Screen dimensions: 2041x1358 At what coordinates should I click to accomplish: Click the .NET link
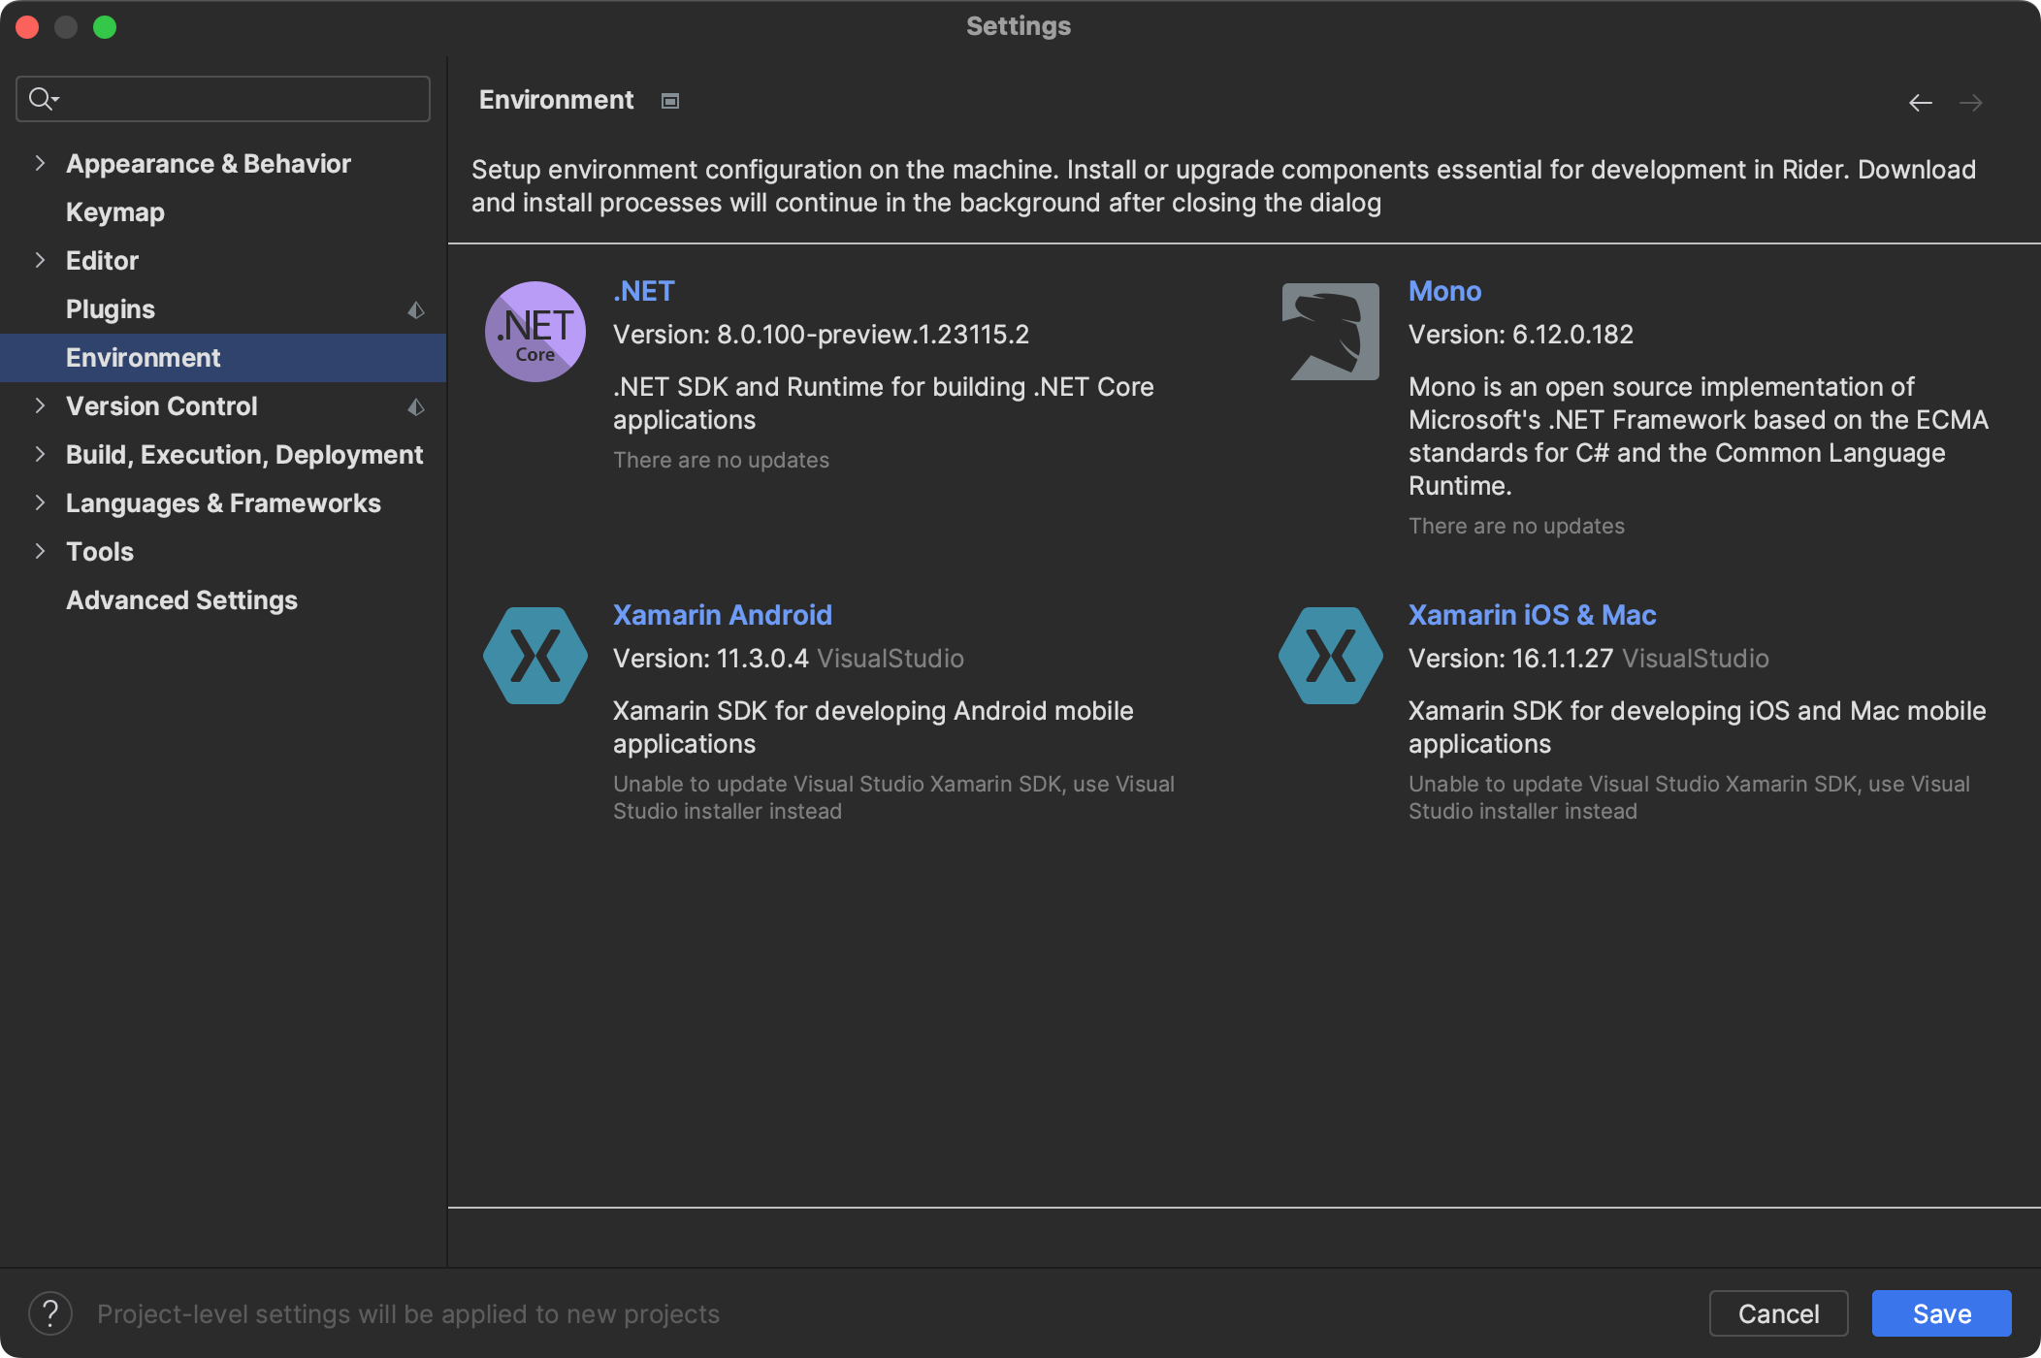pyautogui.click(x=644, y=291)
